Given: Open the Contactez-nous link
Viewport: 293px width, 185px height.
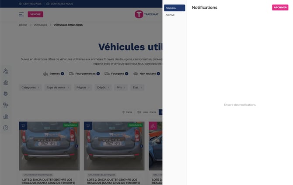Looking at the screenshot, I should (59, 4).
